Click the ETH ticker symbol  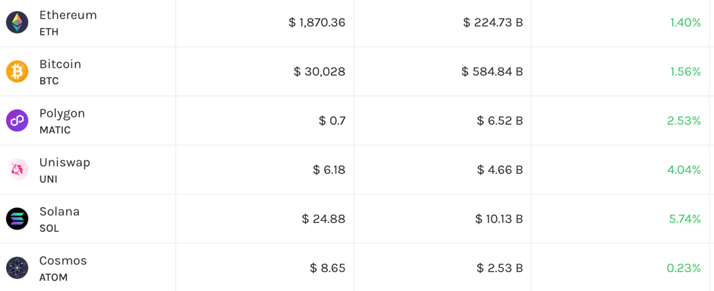click(x=49, y=32)
